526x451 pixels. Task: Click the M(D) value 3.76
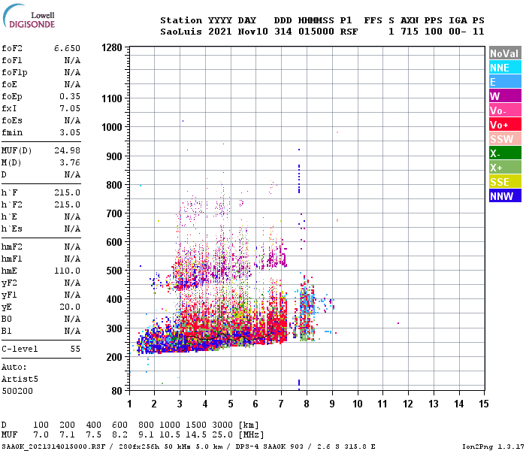pos(70,162)
